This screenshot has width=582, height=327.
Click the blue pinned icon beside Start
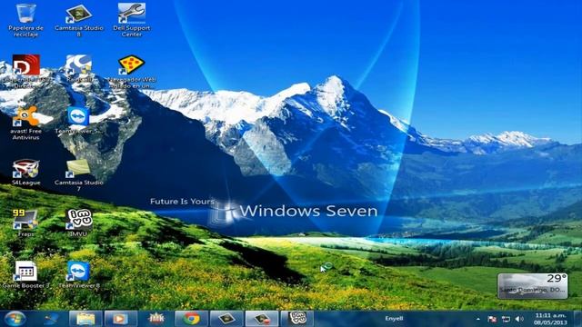tap(51, 319)
